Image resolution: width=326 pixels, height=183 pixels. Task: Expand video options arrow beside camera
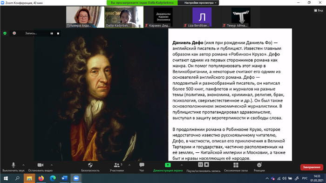point(52,165)
